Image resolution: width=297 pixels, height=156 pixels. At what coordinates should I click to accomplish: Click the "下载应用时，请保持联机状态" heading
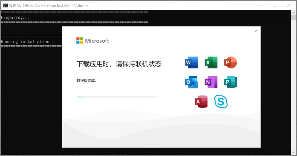tap(119, 64)
